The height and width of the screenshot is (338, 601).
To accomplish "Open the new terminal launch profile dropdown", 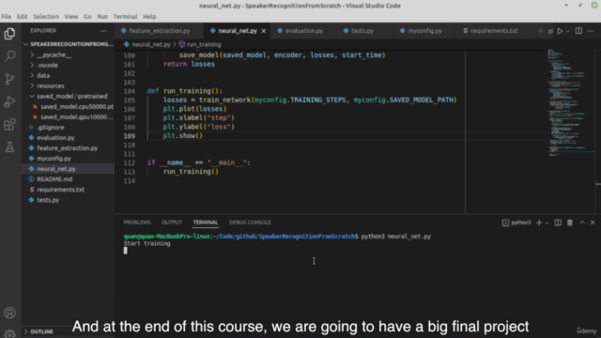I will [x=547, y=223].
